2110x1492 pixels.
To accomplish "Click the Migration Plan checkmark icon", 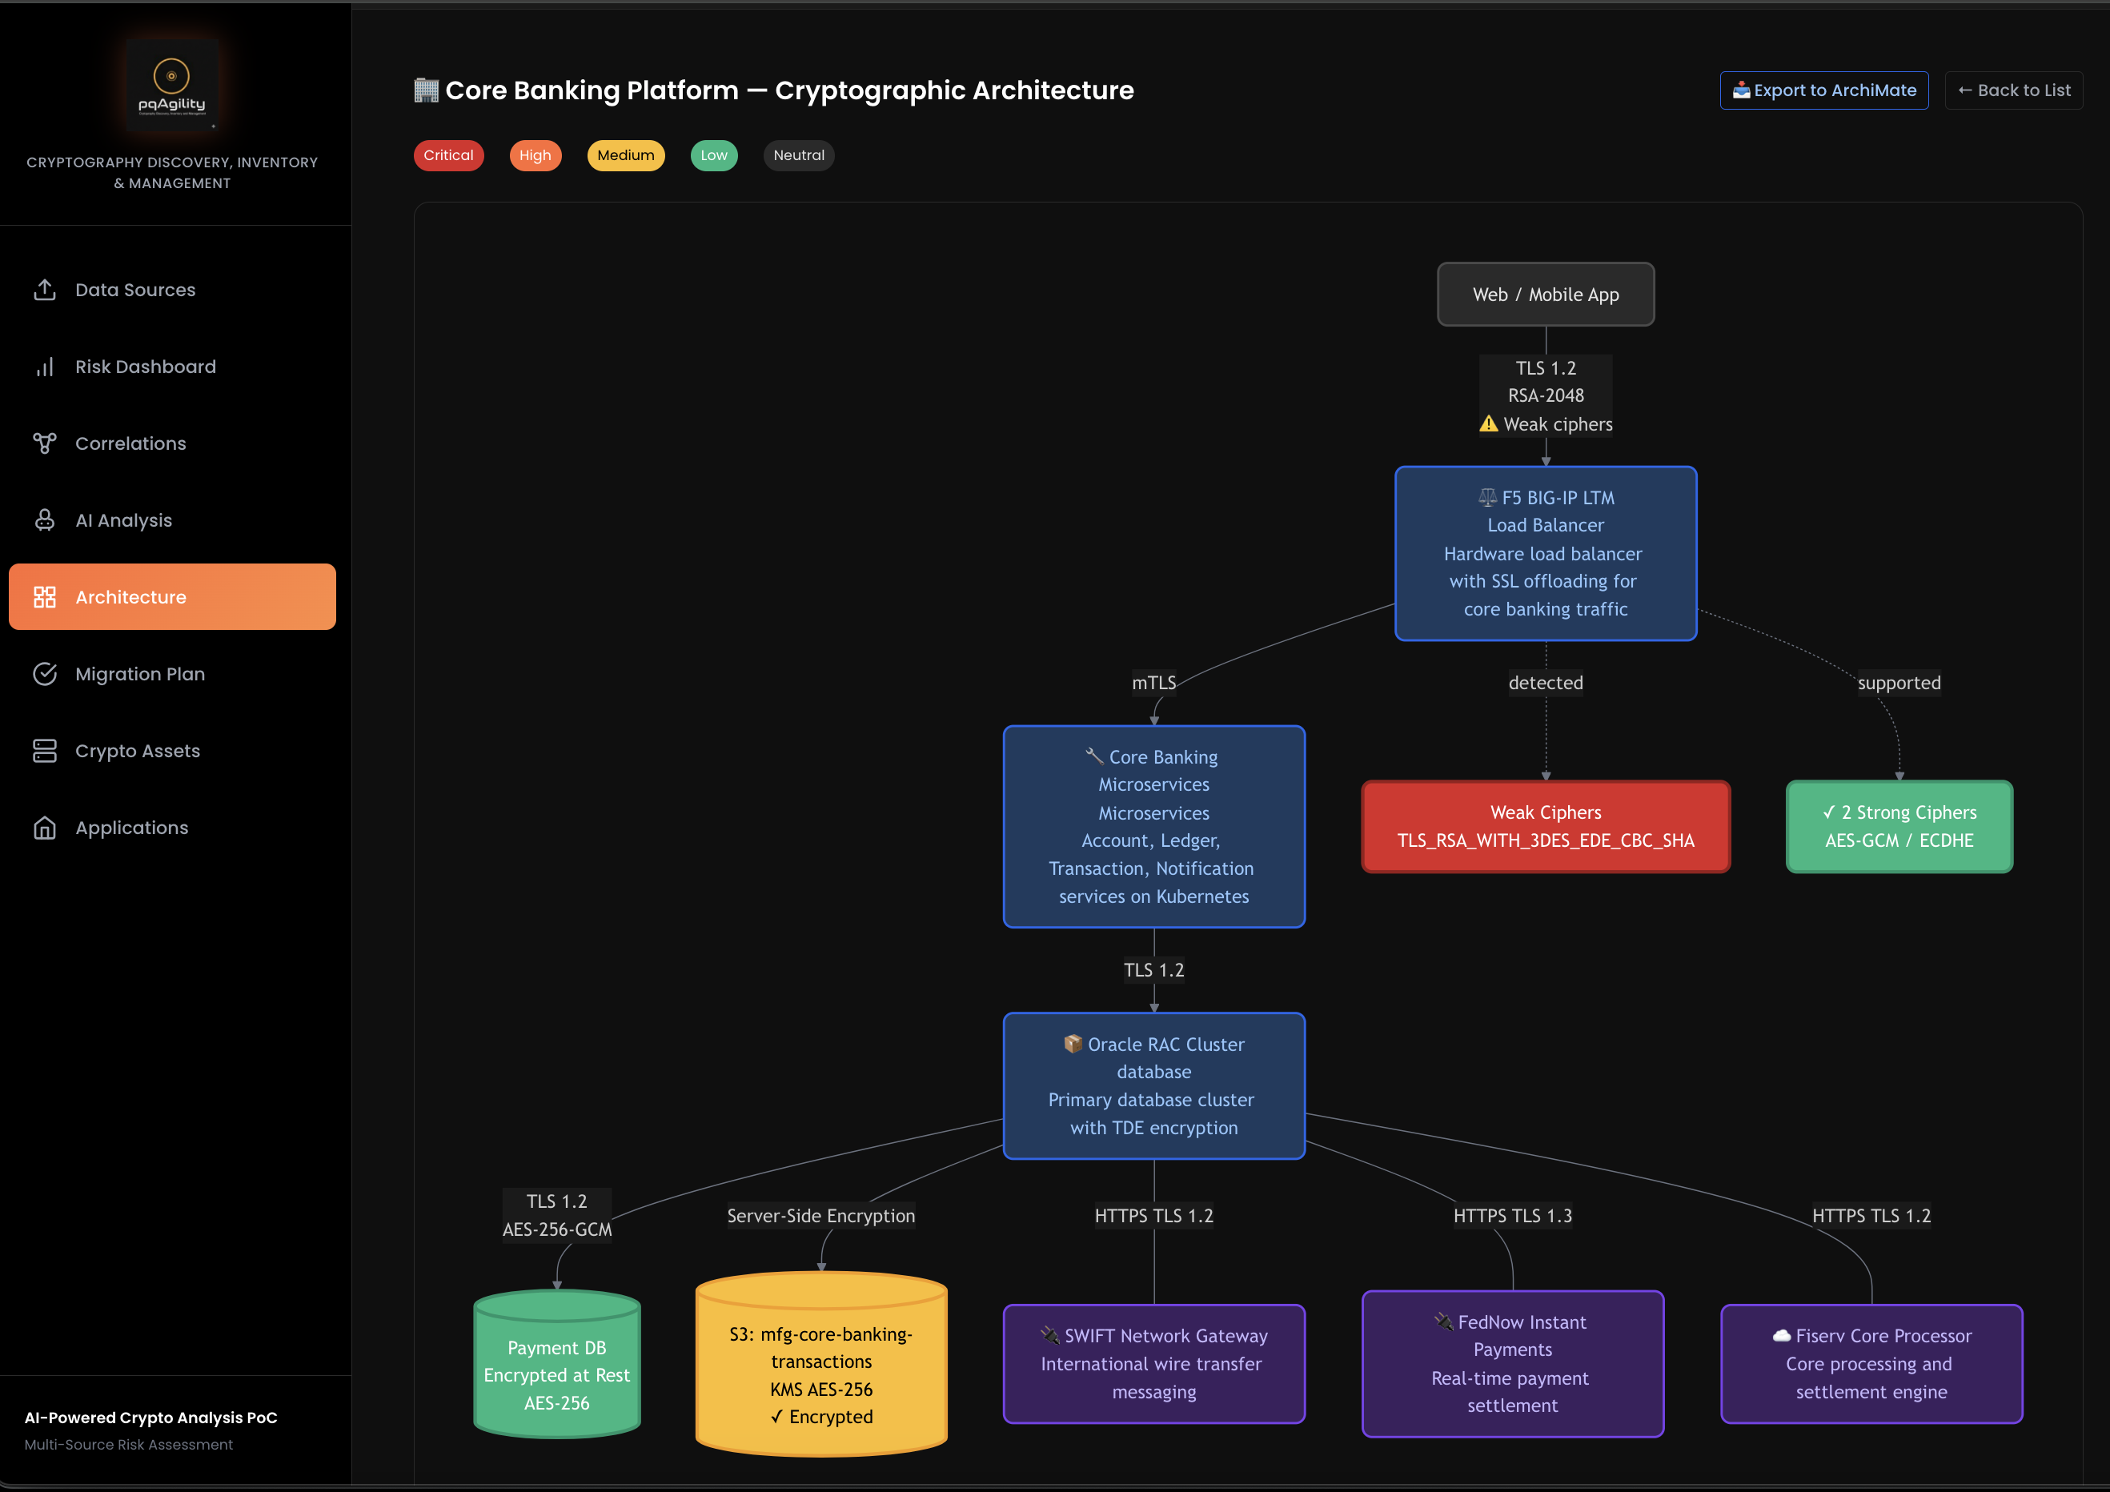I will point(46,673).
